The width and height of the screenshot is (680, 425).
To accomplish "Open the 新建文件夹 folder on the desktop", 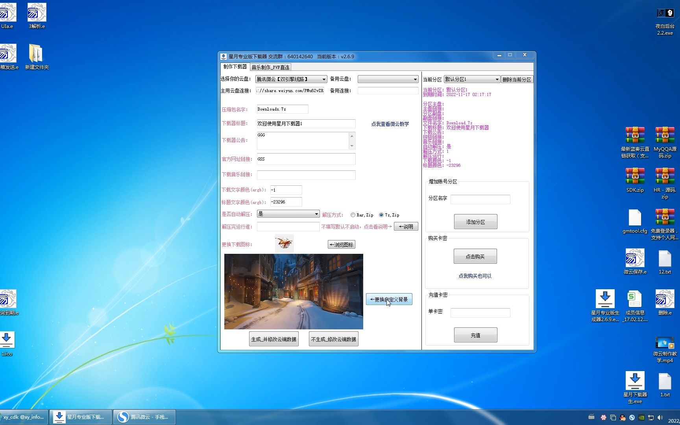I will coord(37,57).
